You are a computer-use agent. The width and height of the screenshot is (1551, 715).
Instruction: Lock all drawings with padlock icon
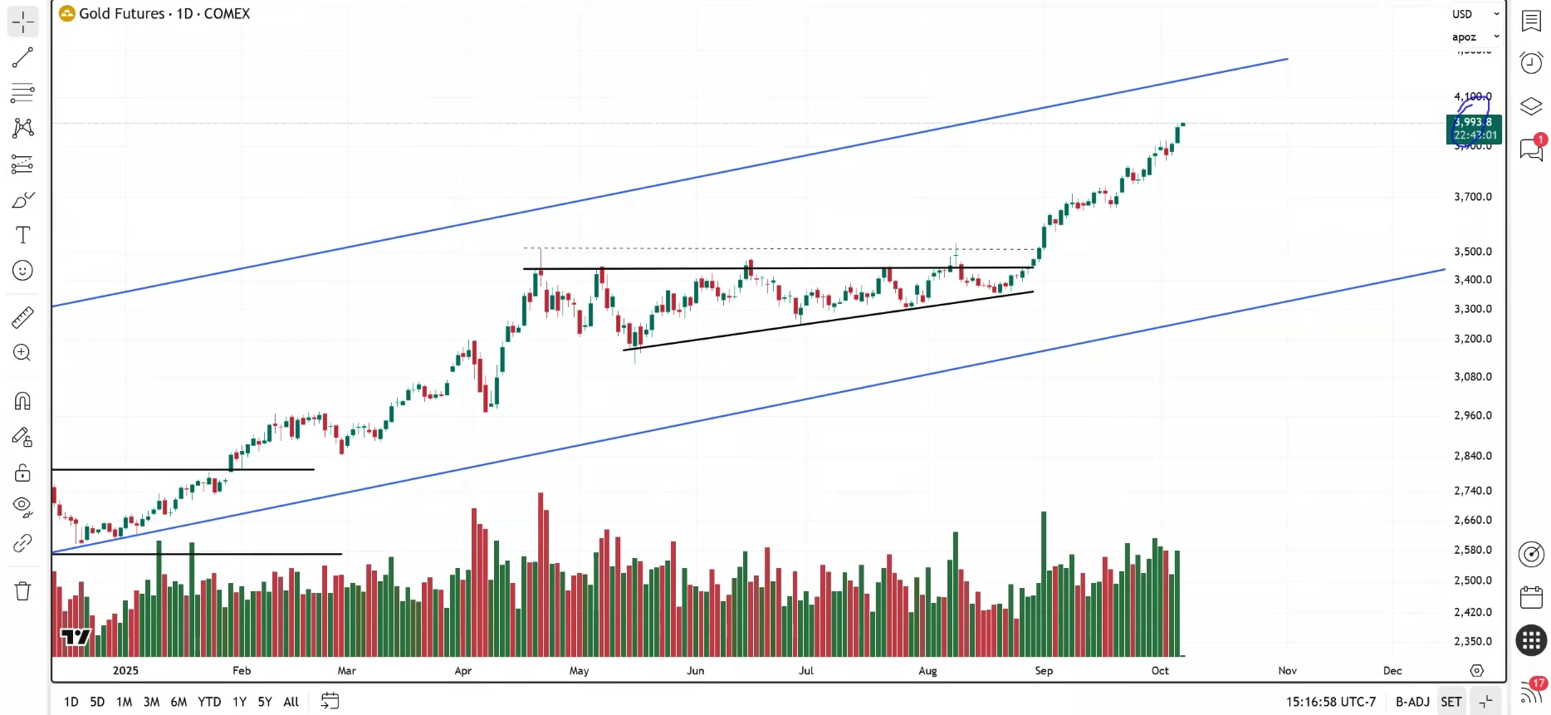coord(22,473)
